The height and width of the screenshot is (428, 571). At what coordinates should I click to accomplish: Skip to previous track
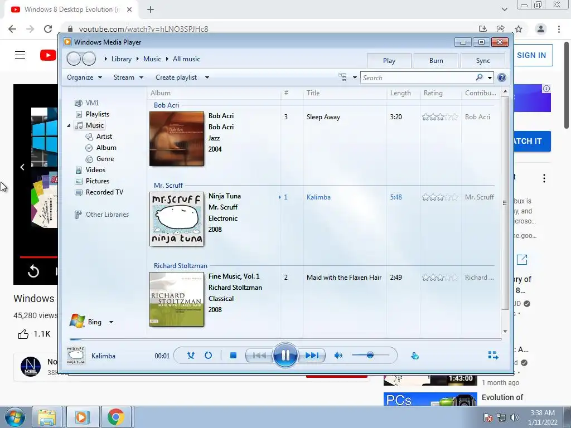[259, 355]
